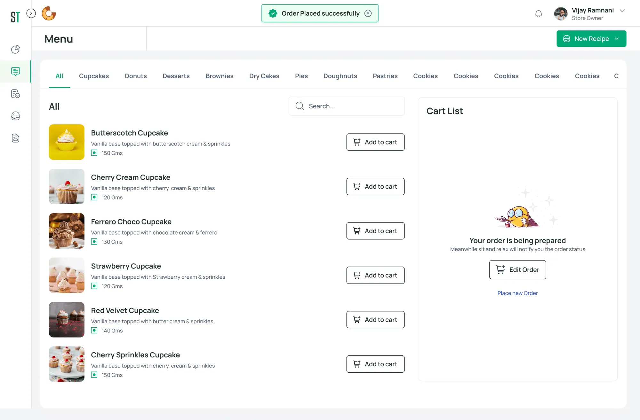Open the New Recipe dropdown button
Image resolution: width=640 pixels, height=420 pixels.
click(x=591, y=39)
